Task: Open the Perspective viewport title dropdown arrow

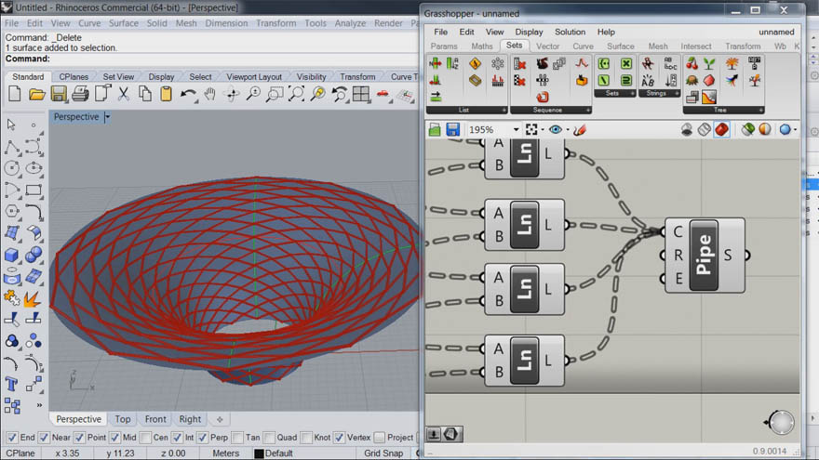Action: [107, 117]
